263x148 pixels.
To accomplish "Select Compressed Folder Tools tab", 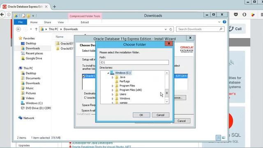I will pos(85,16).
